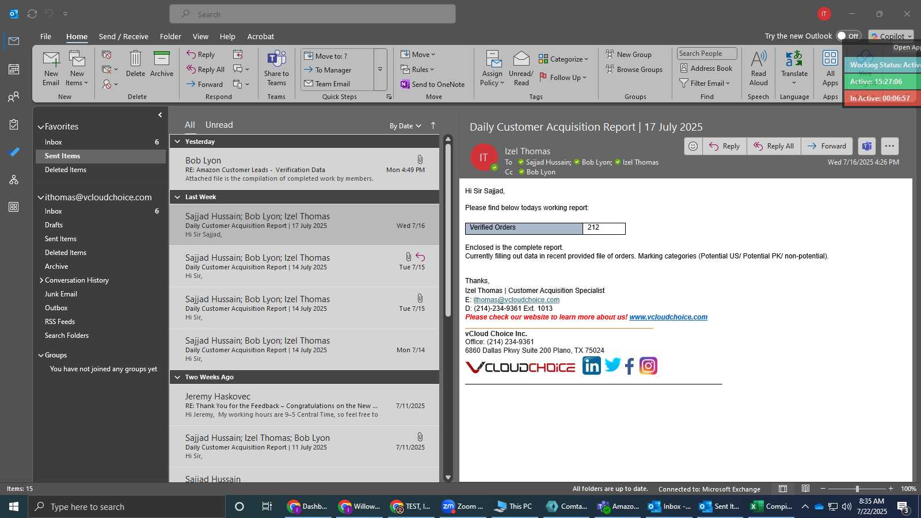Image resolution: width=921 pixels, height=518 pixels.
Task: Click the New Email ribbon button
Action: (x=51, y=68)
